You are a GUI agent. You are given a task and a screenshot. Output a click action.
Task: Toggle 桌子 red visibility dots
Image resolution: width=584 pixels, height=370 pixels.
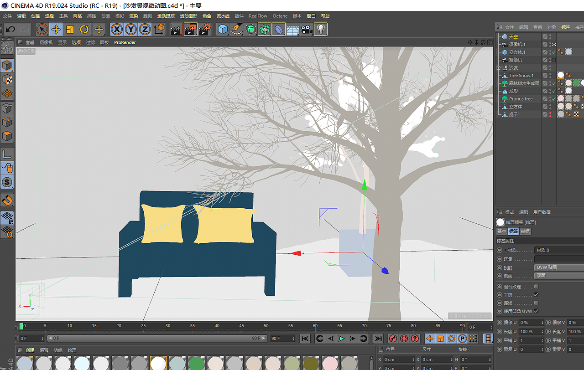pyautogui.click(x=550, y=114)
